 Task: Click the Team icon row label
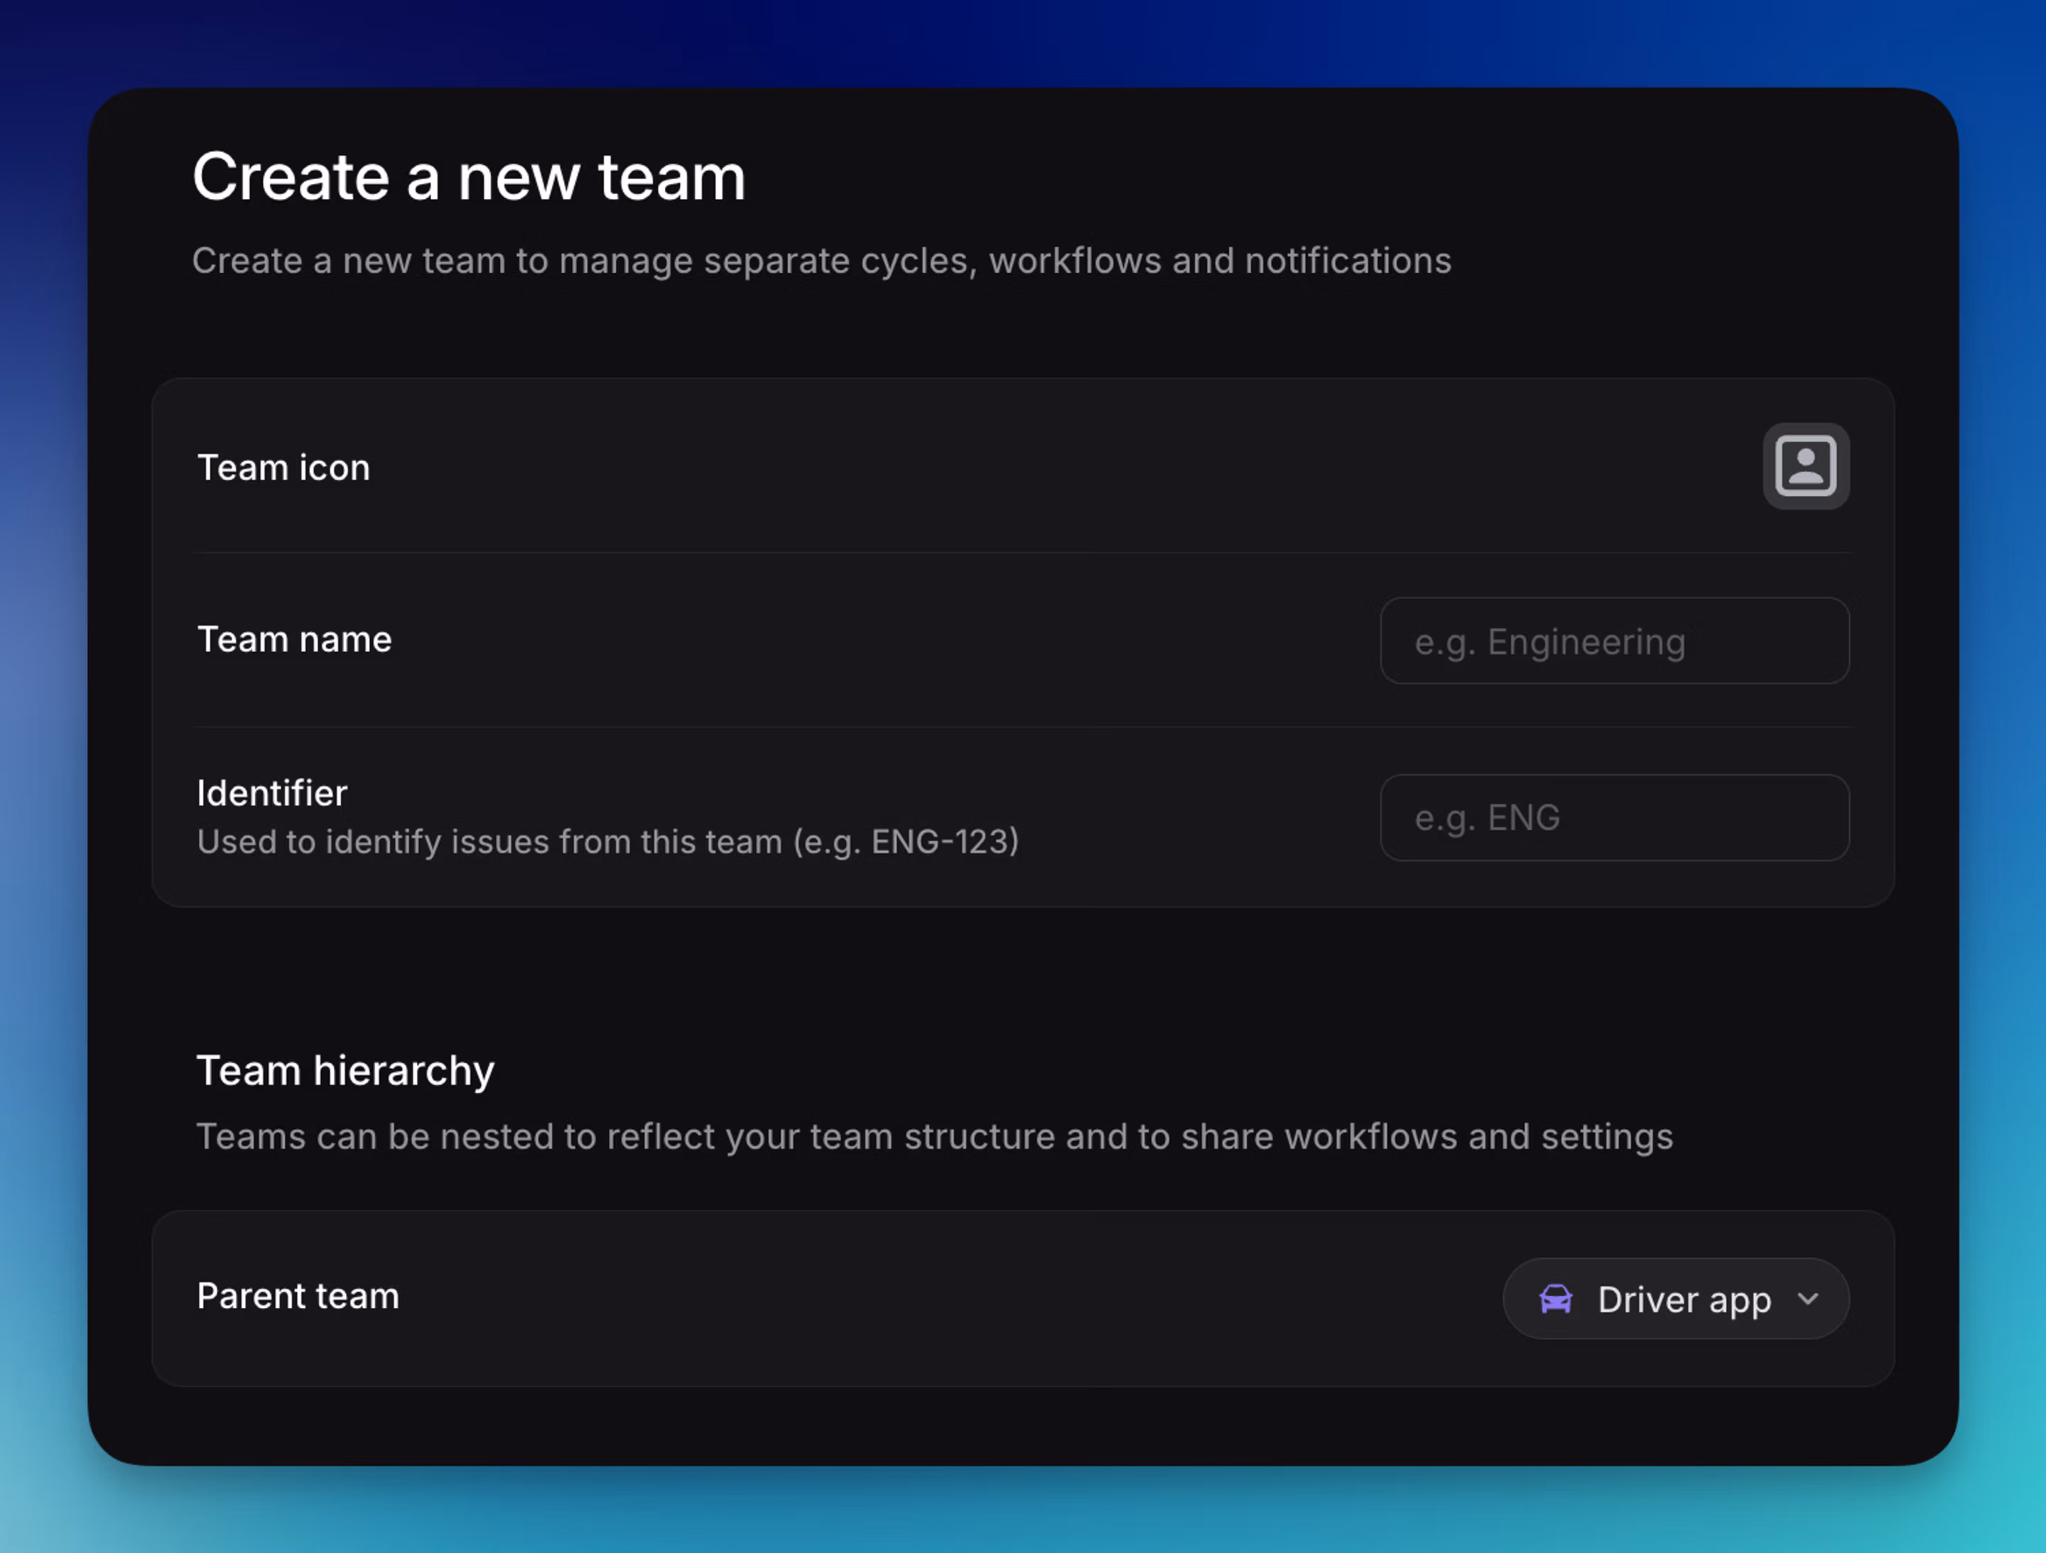(283, 467)
